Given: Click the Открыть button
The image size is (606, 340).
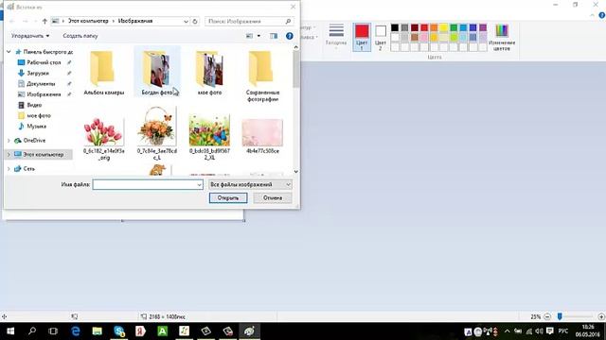Looking at the screenshot, I should pos(228,197).
